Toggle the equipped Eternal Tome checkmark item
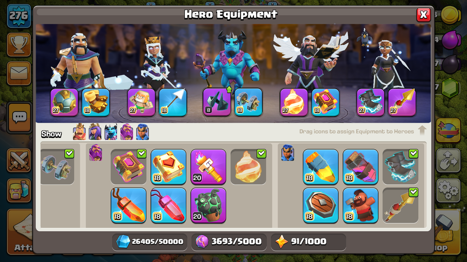The width and height of the screenshot is (467, 262). (x=129, y=167)
